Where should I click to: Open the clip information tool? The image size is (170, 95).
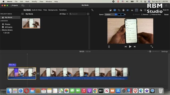click(145, 10)
